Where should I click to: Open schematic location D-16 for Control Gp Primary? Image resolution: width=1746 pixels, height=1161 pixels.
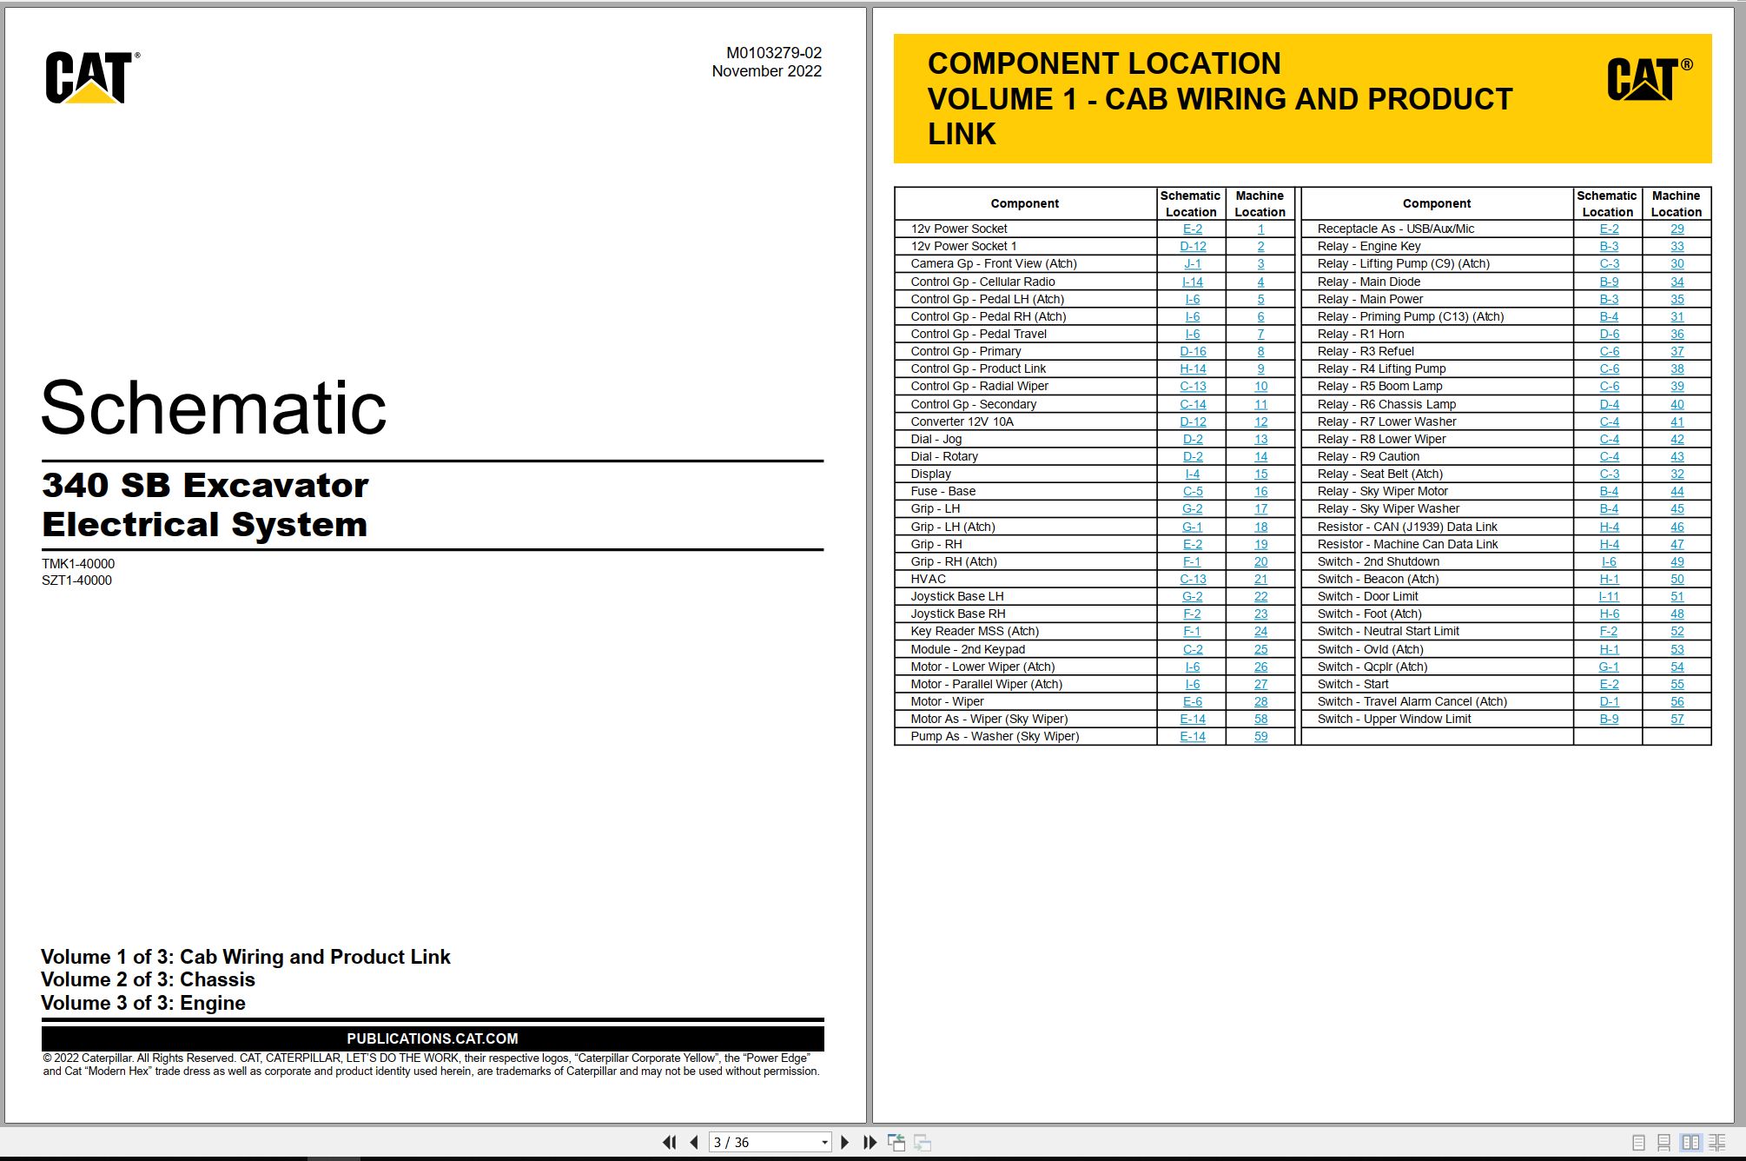tap(1193, 351)
